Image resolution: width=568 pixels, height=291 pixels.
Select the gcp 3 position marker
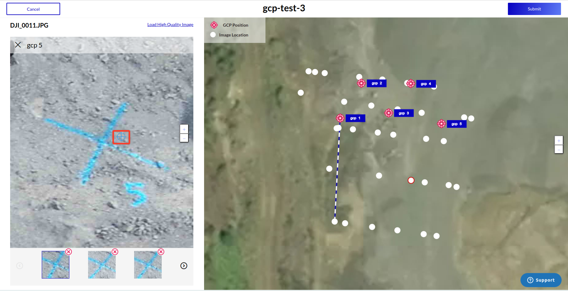(x=388, y=113)
